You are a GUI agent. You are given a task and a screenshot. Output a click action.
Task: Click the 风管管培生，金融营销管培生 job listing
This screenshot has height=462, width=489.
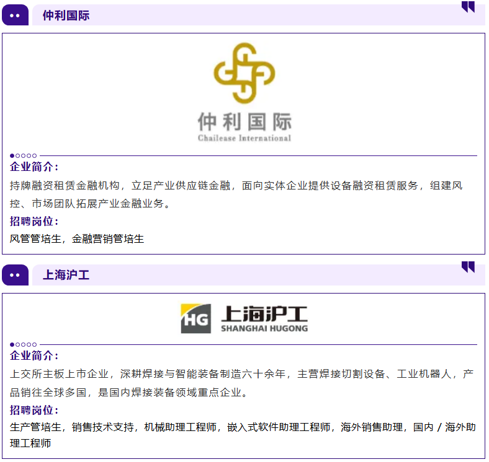(x=77, y=239)
